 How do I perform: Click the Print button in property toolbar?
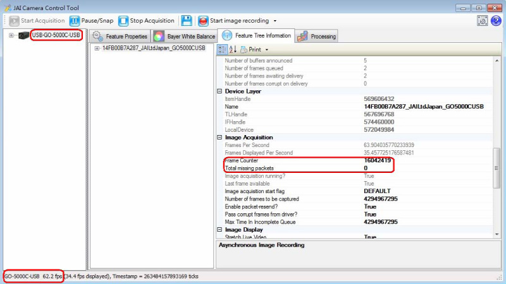pyautogui.click(x=250, y=49)
